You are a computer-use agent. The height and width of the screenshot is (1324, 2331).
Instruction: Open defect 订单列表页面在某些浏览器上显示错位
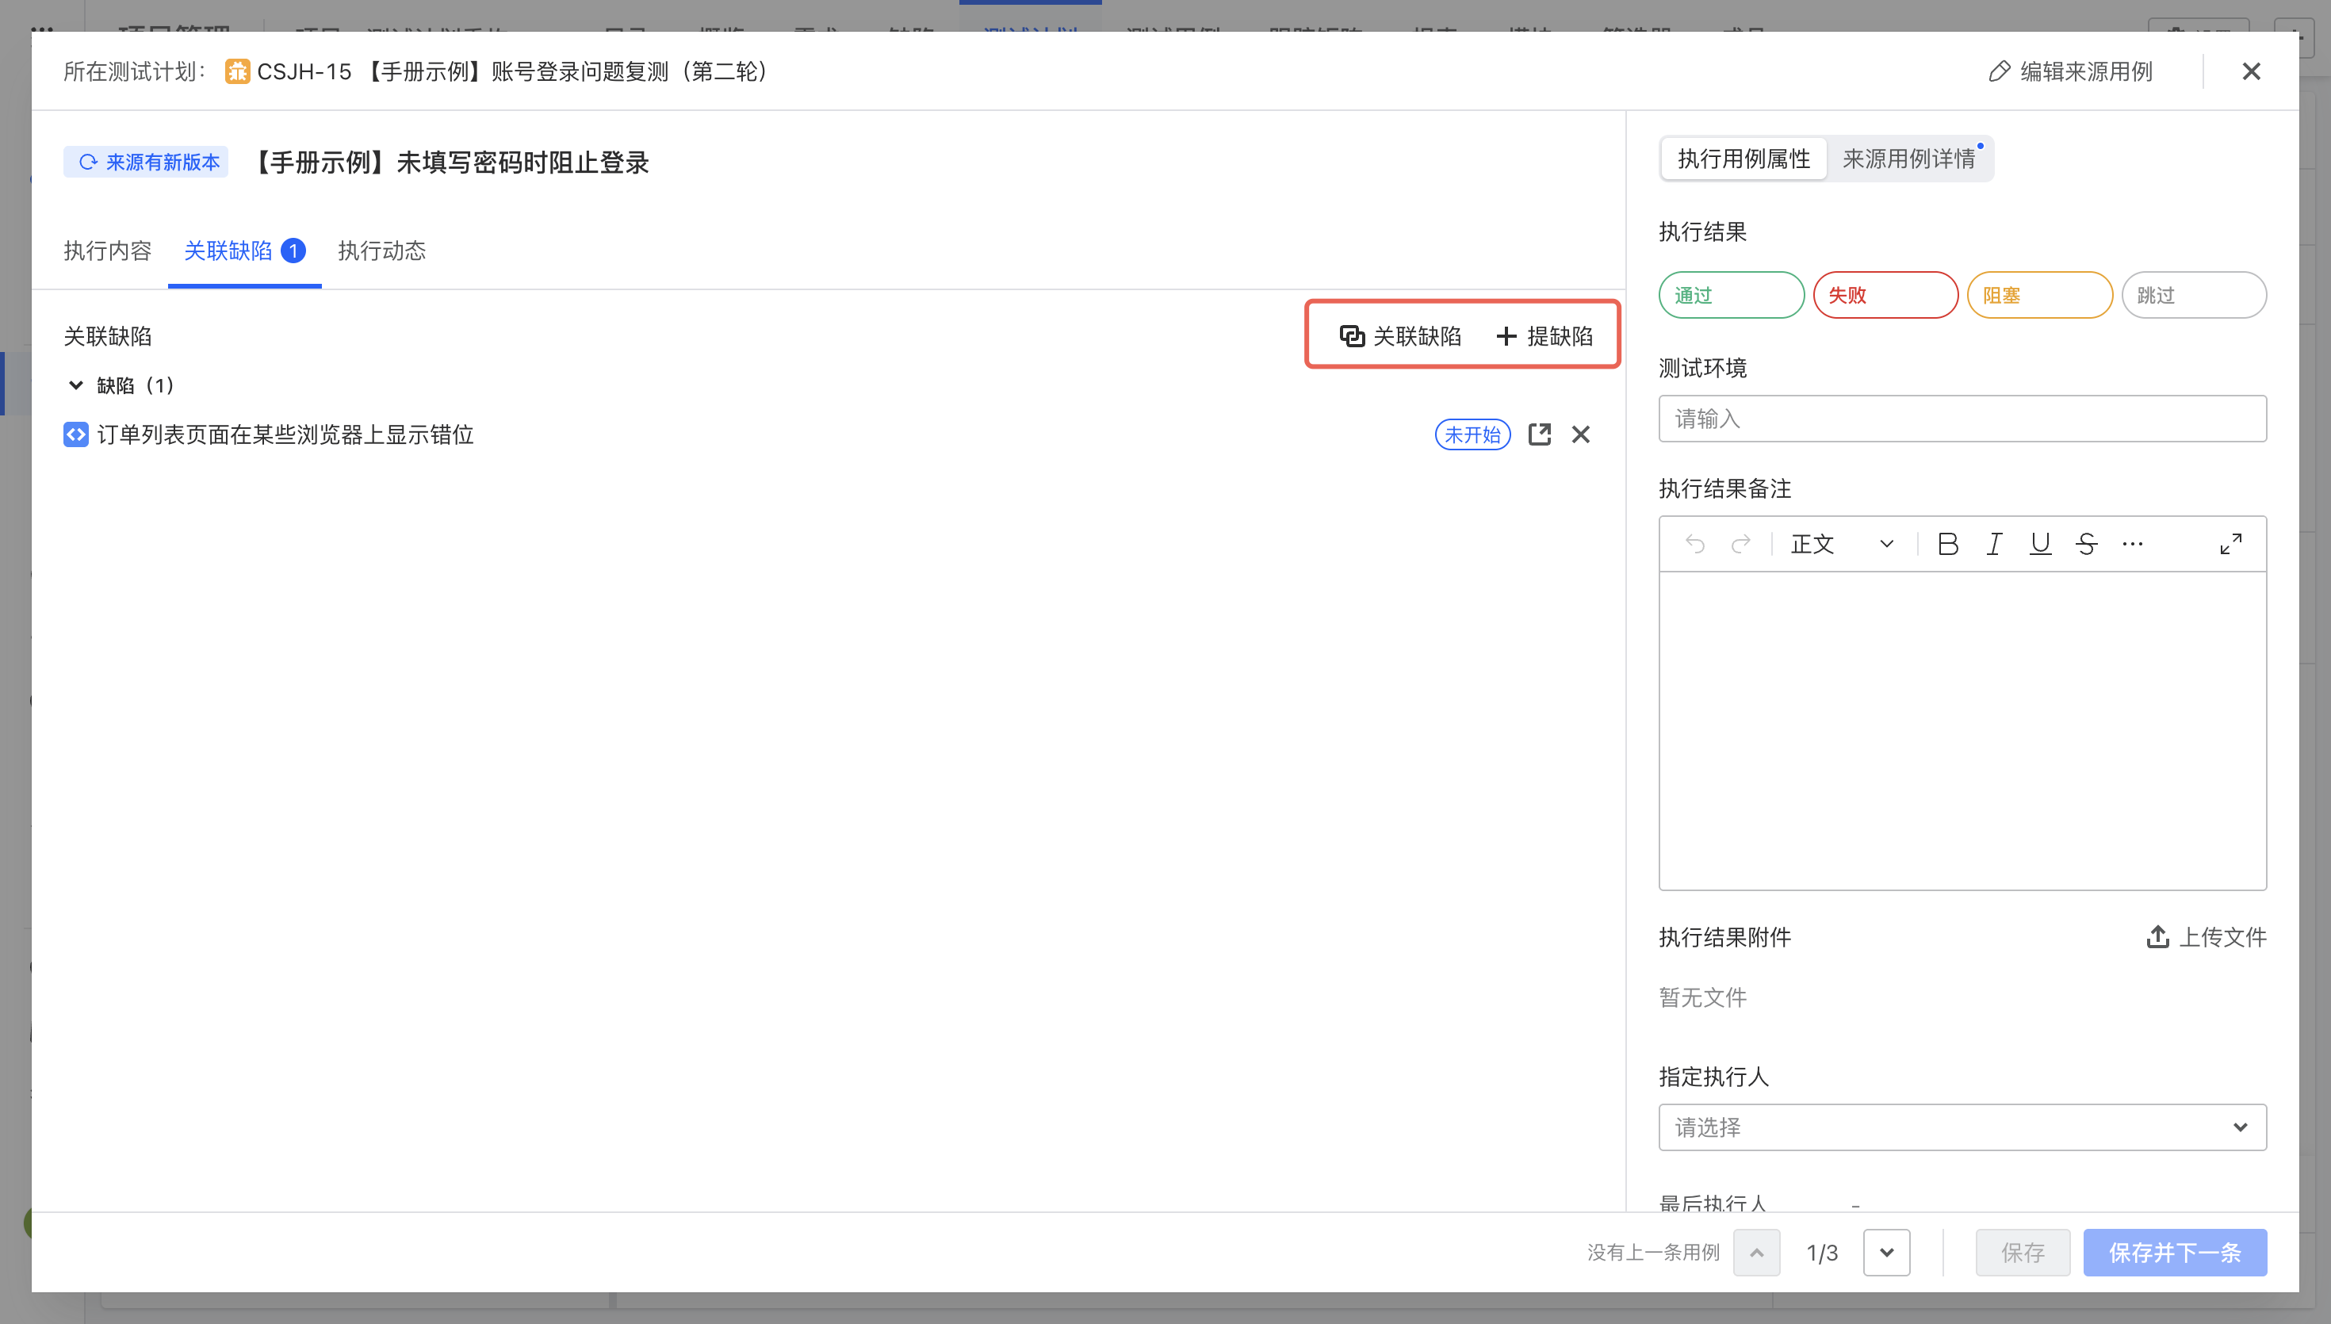point(285,434)
